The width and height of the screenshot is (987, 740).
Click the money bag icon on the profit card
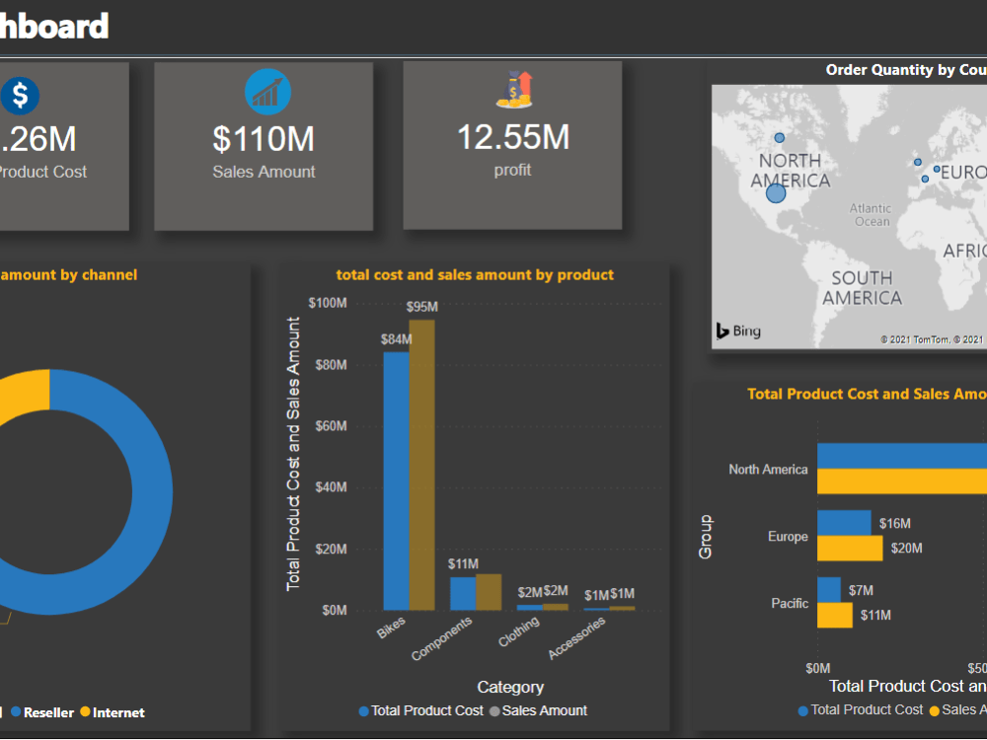[x=512, y=90]
